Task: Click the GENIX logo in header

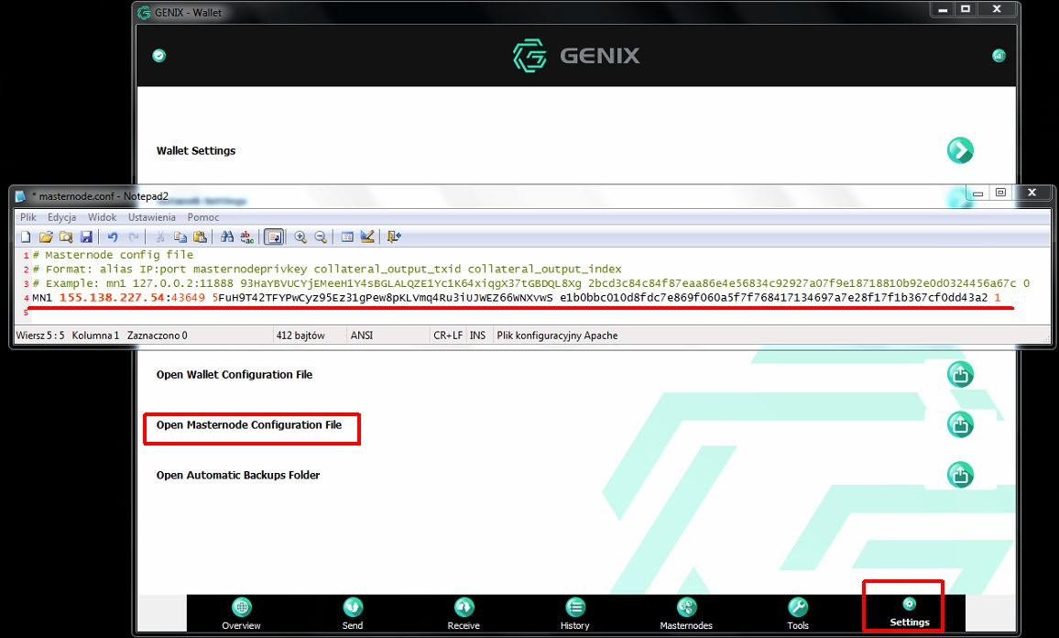Action: 576,55
